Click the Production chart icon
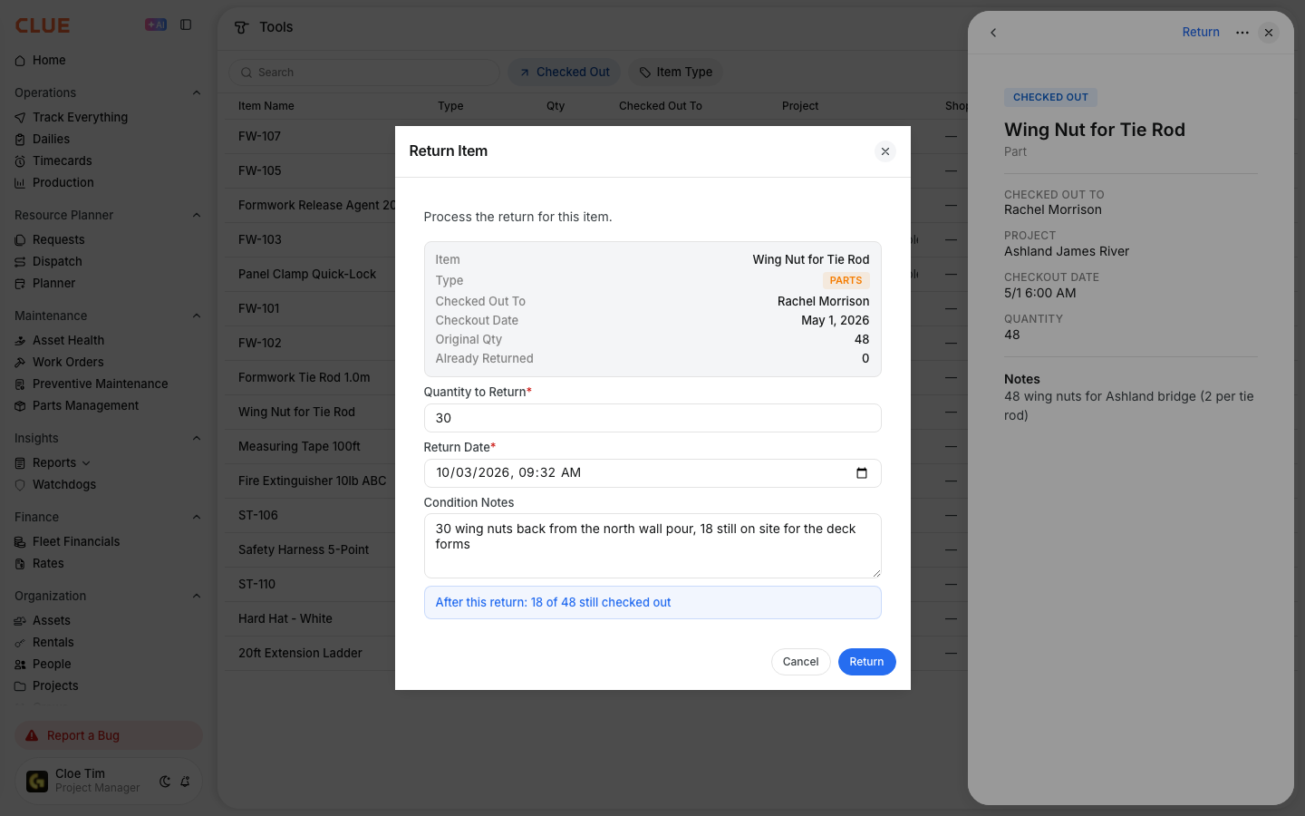The height and width of the screenshot is (816, 1305). click(20, 183)
